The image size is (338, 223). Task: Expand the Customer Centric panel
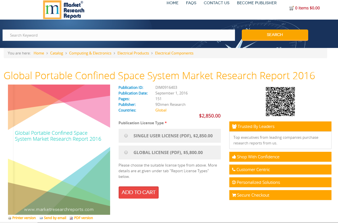pos(280,170)
